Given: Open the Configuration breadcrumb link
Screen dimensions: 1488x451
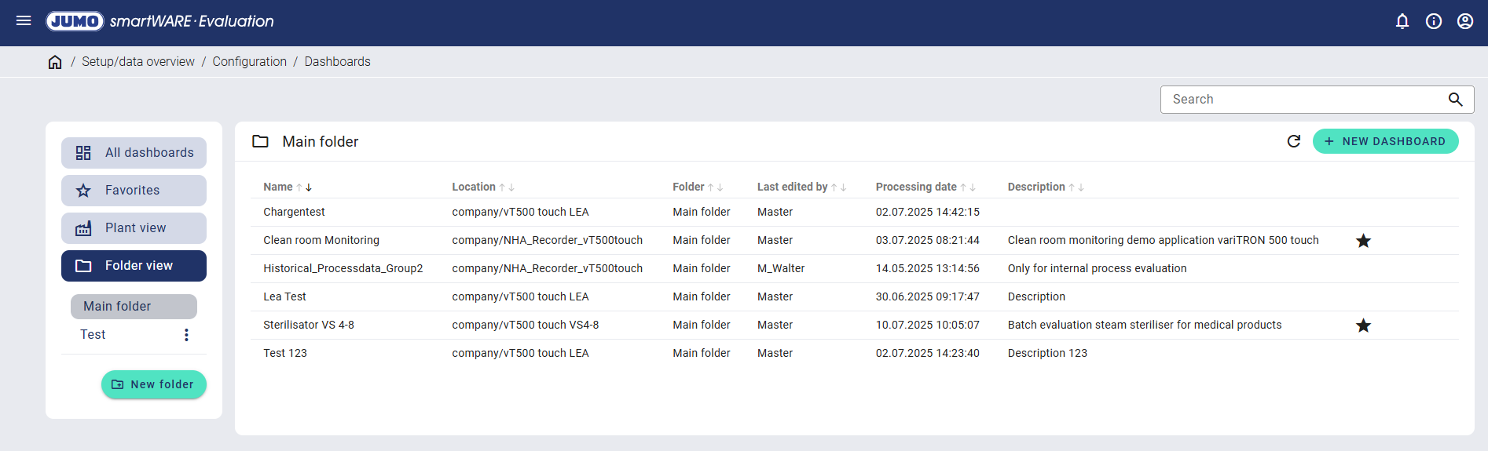Looking at the screenshot, I should click(249, 62).
